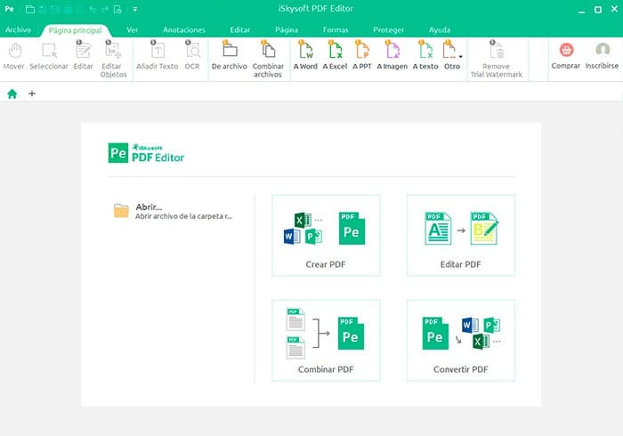Click the document icon beside the redo arrow
Viewport: 623px width, 436px height.
[117, 9]
